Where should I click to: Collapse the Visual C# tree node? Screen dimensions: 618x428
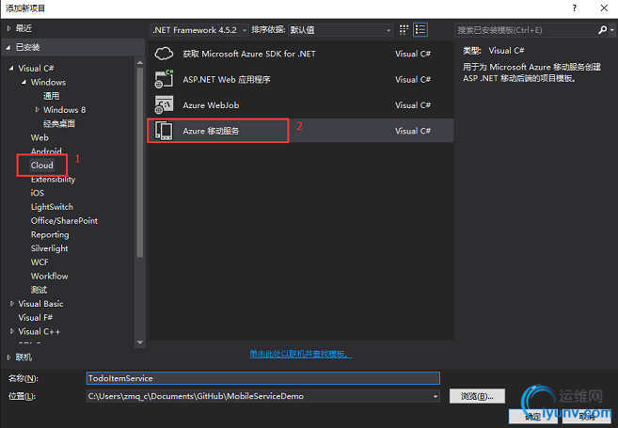coord(11,68)
